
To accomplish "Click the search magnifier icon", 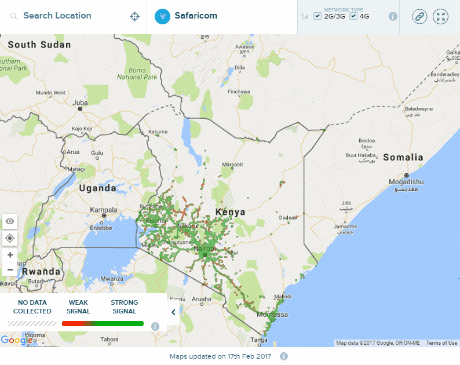I will [14, 16].
